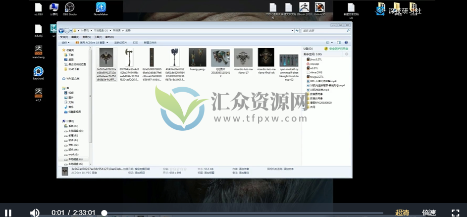Open OBS Studio desktop icon
Screen dimensions: 467x217
coord(69,9)
